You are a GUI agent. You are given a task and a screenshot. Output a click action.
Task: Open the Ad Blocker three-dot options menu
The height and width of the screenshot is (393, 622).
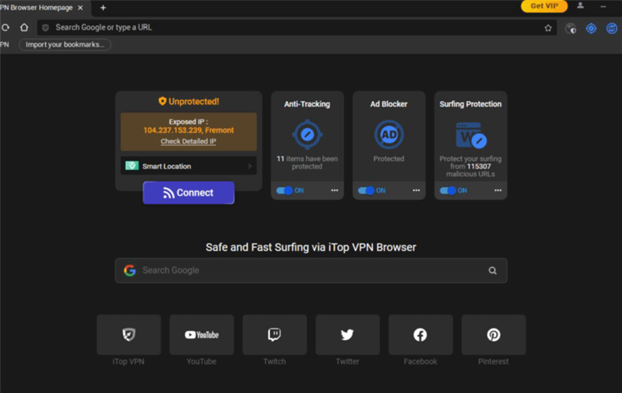416,190
